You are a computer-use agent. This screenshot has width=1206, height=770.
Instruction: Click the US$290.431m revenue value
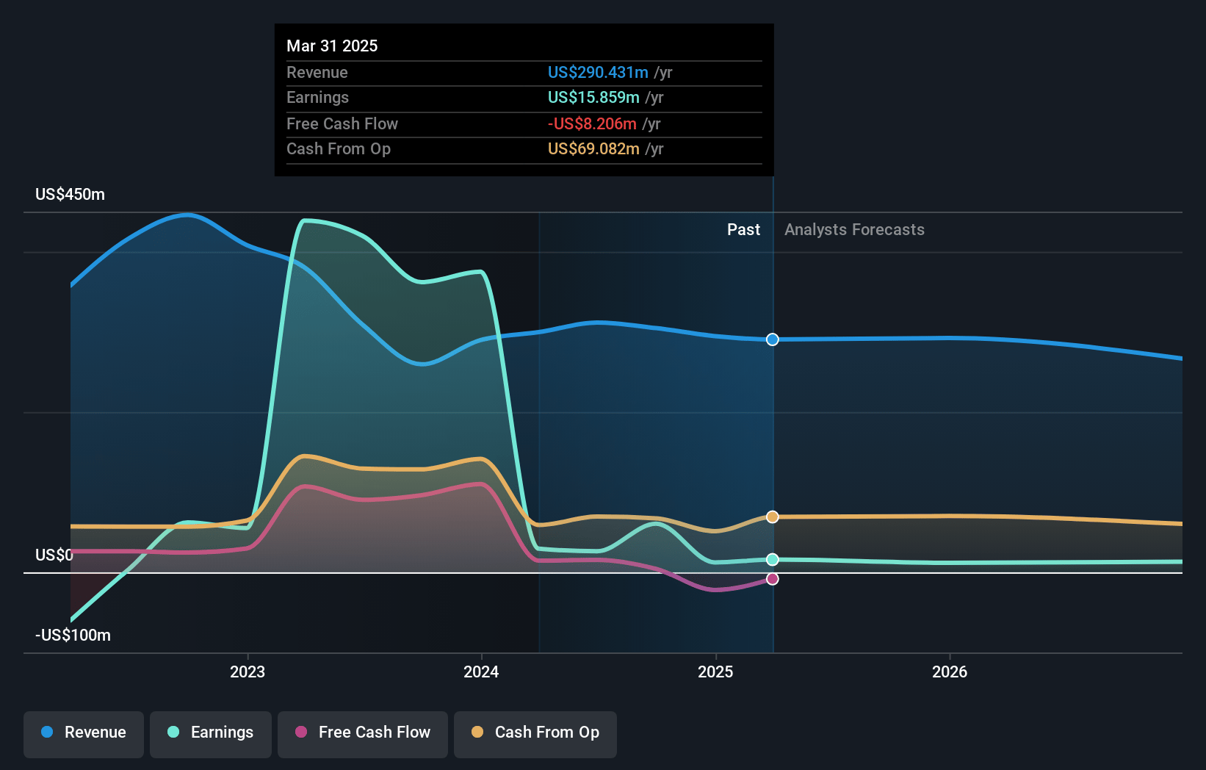point(598,73)
